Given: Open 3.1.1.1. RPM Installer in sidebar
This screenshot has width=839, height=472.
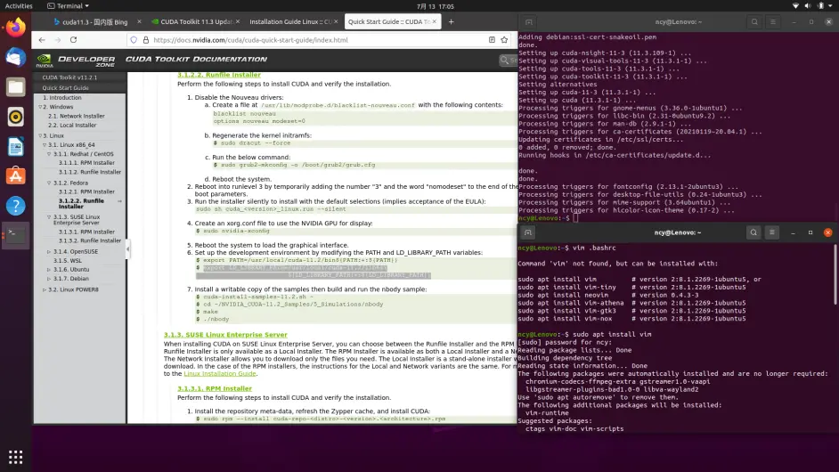Looking at the screenshot, I should click(x=86, y=163).
